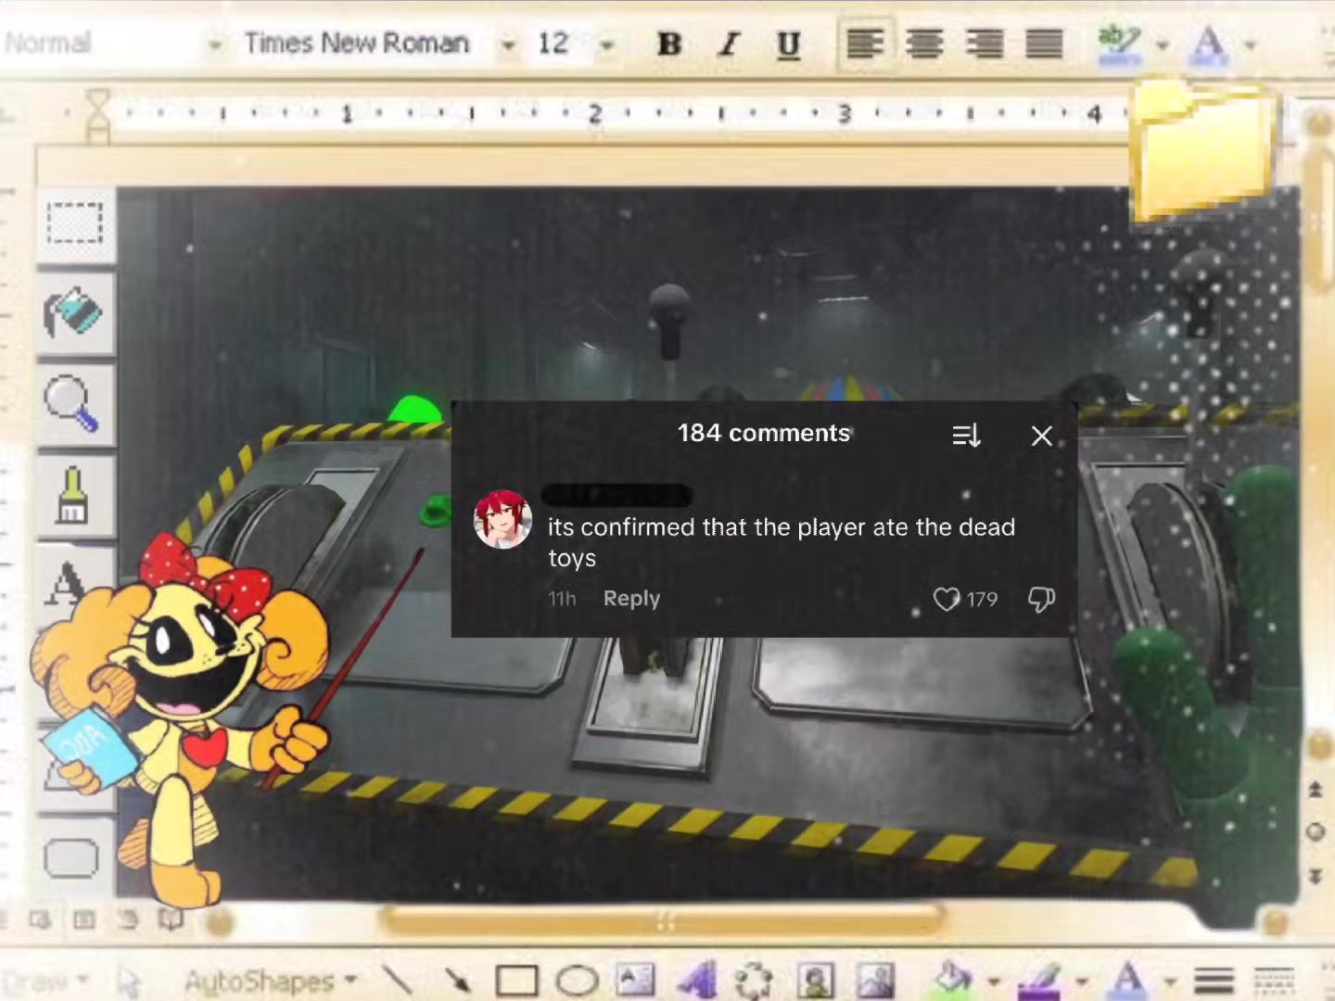The height and width of the screenshot is (1001, 1335).
Task: Click the '184 comments' heading
Action: coord(763,433)
